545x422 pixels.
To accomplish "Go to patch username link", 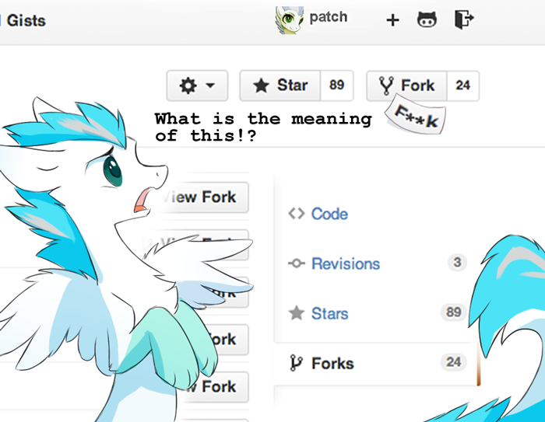I will click(x=329, y=17).
